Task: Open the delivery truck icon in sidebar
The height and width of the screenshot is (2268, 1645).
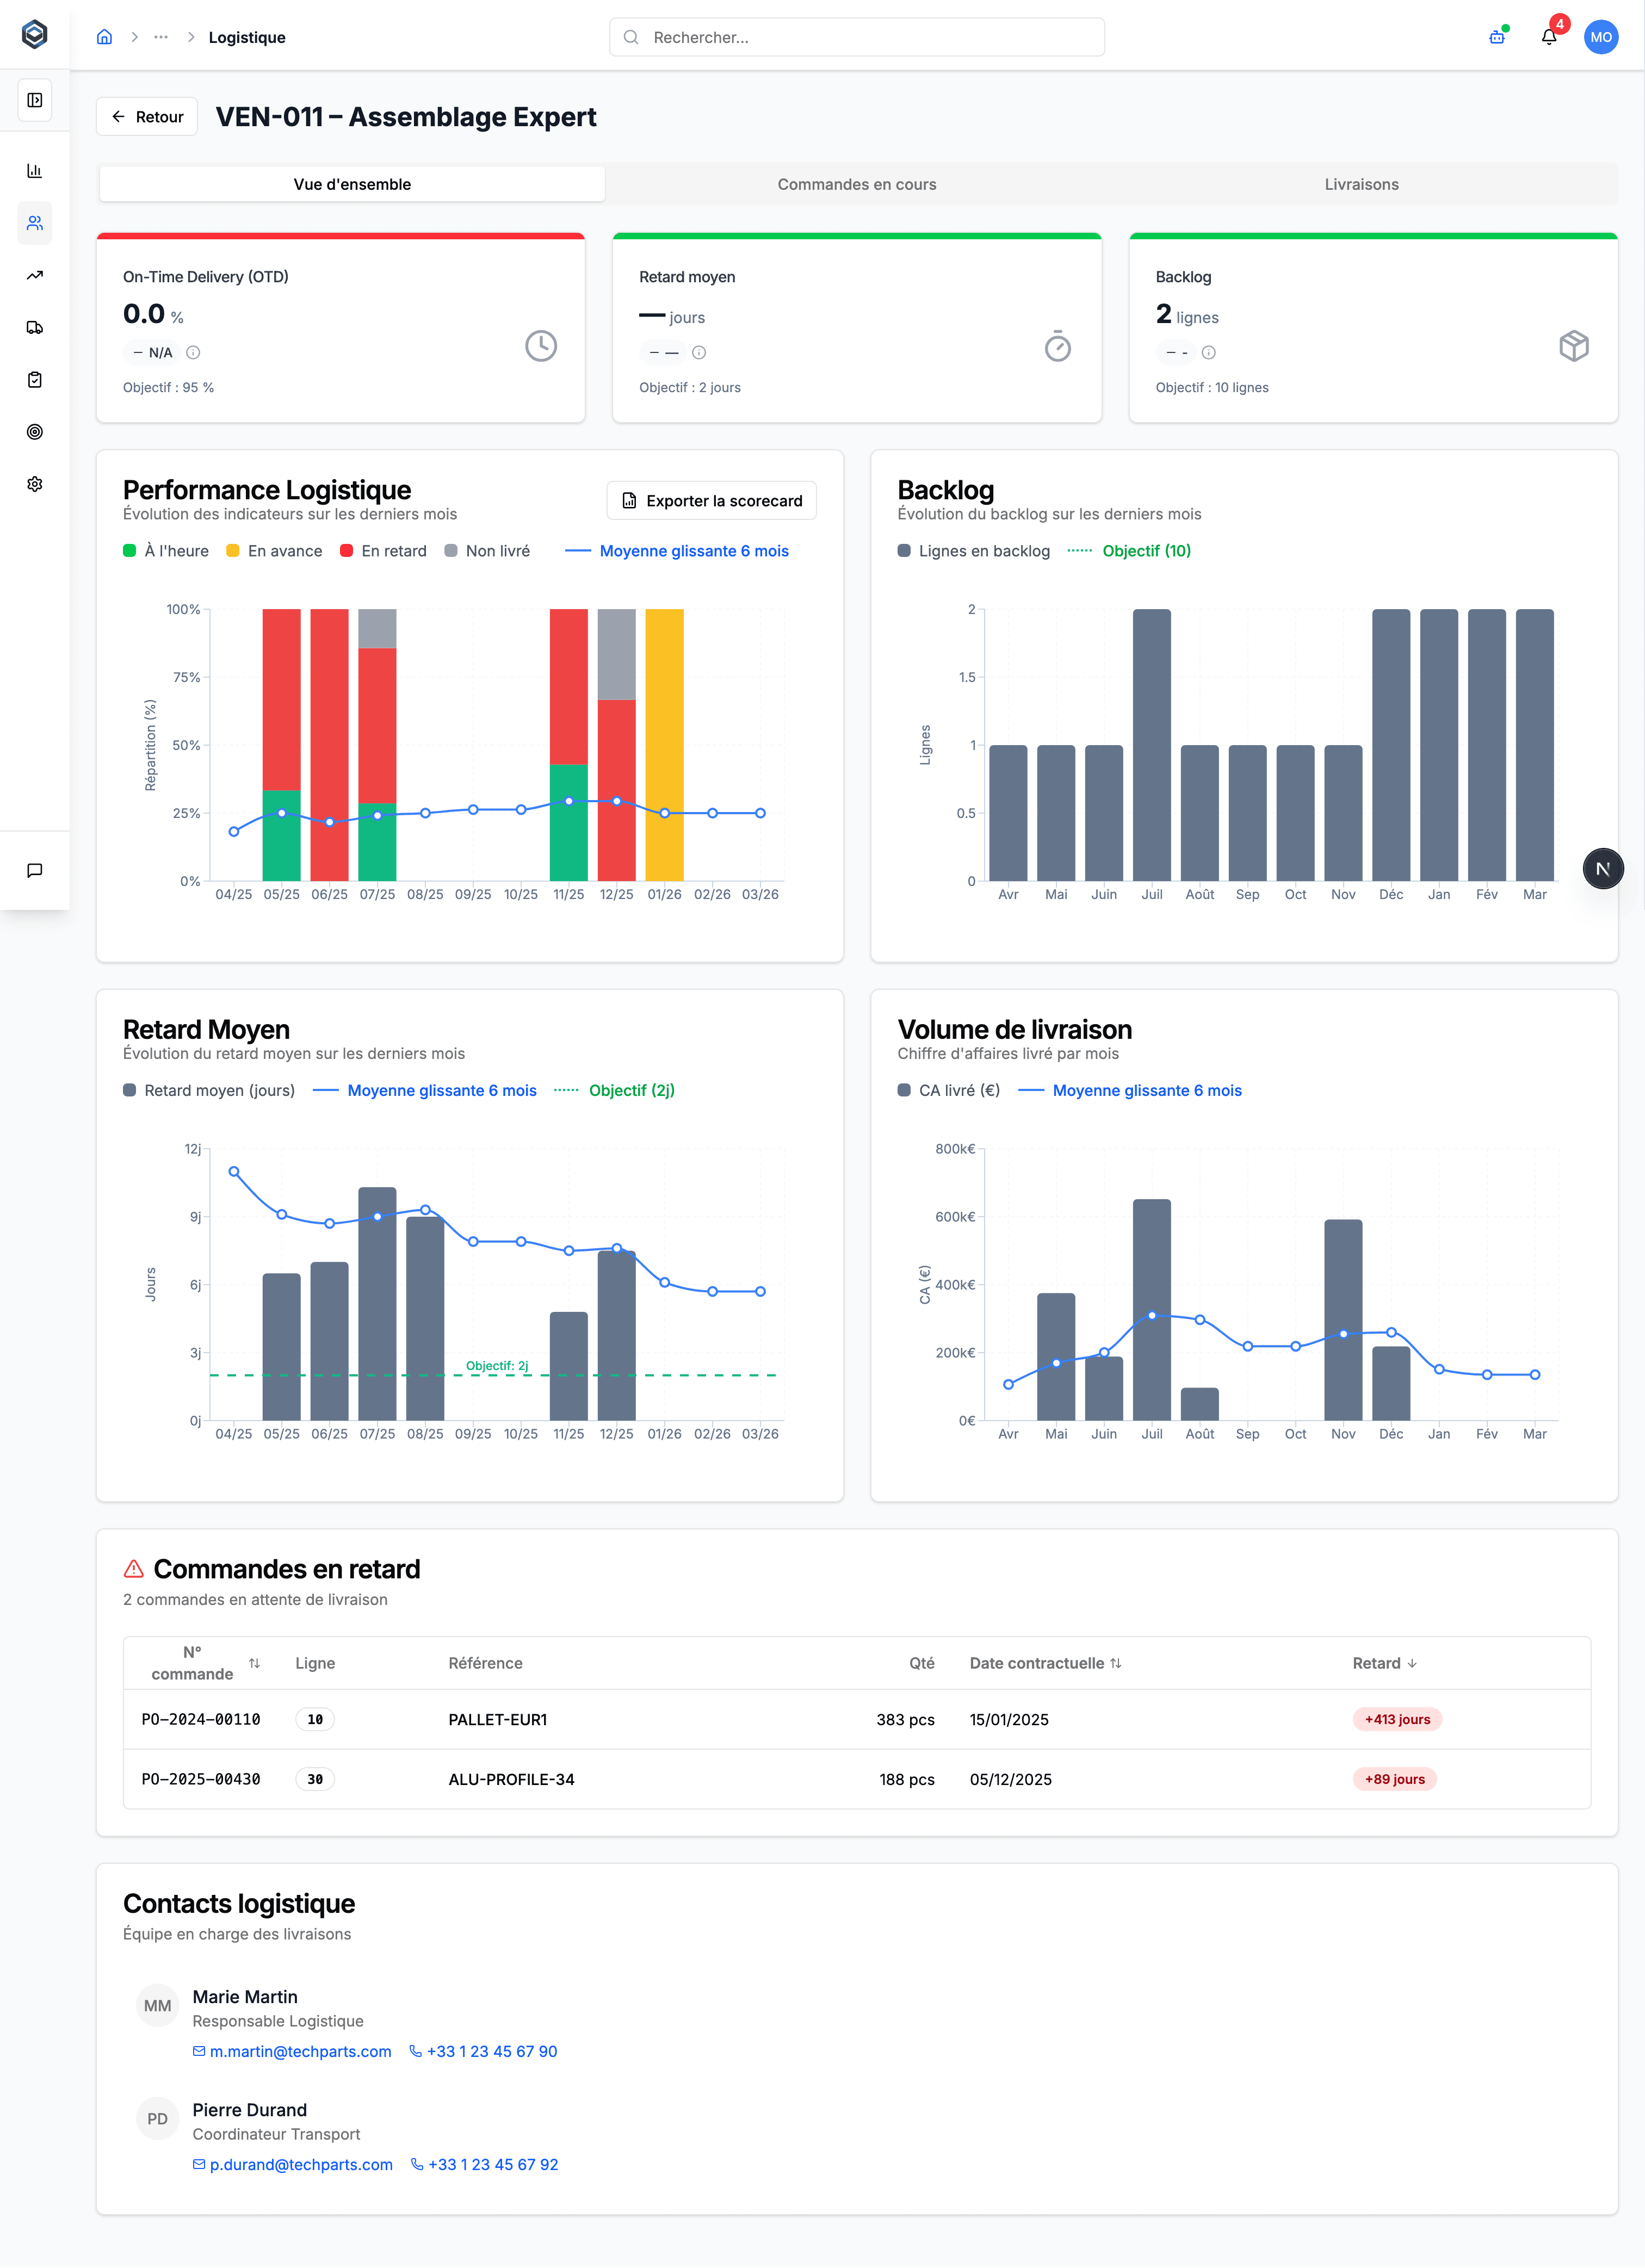Action: [35, 328]
